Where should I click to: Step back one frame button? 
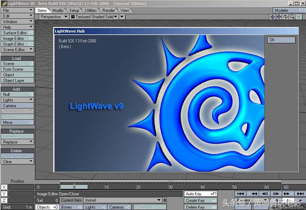point(264,194)
